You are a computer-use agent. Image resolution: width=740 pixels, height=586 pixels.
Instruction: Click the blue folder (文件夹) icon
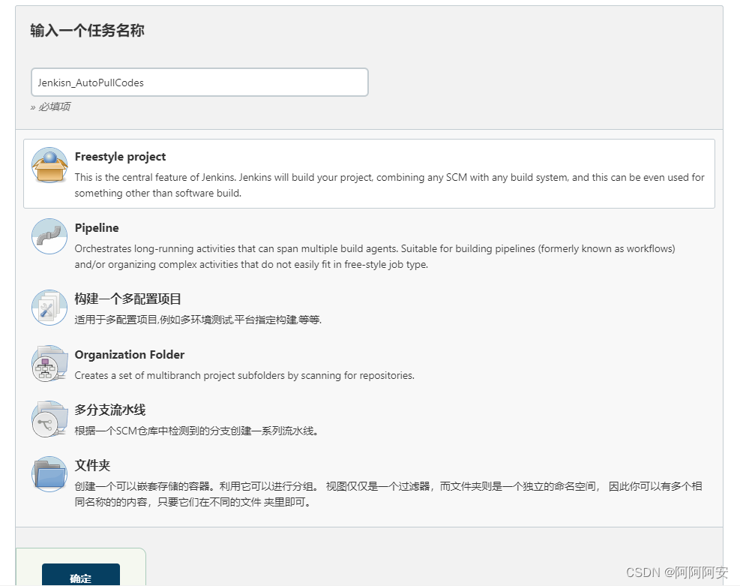[49, 474]
